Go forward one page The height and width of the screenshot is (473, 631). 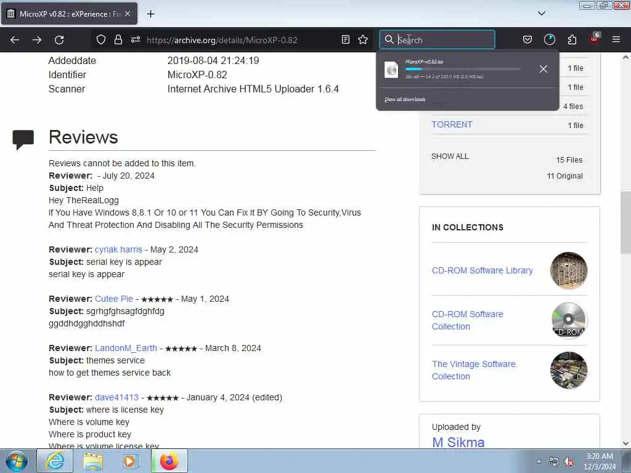tap(36, 40)
